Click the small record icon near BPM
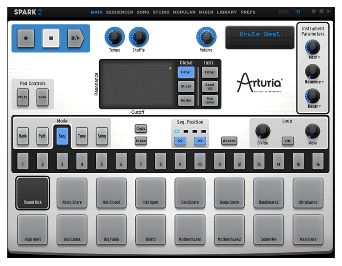Screen dimensions: 342x266 [x=314, y=11]
